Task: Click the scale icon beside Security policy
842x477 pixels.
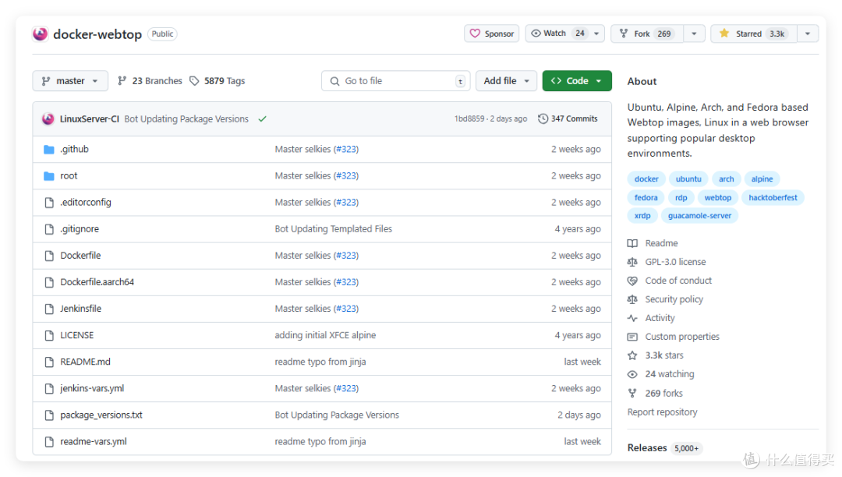Action: coord(632,299)
